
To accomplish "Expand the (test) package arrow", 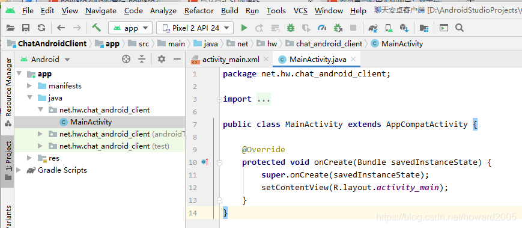I will [x=41, y=146].
